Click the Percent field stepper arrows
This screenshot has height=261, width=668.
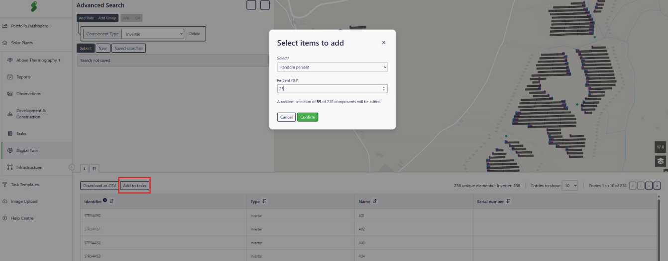[383, 89]
